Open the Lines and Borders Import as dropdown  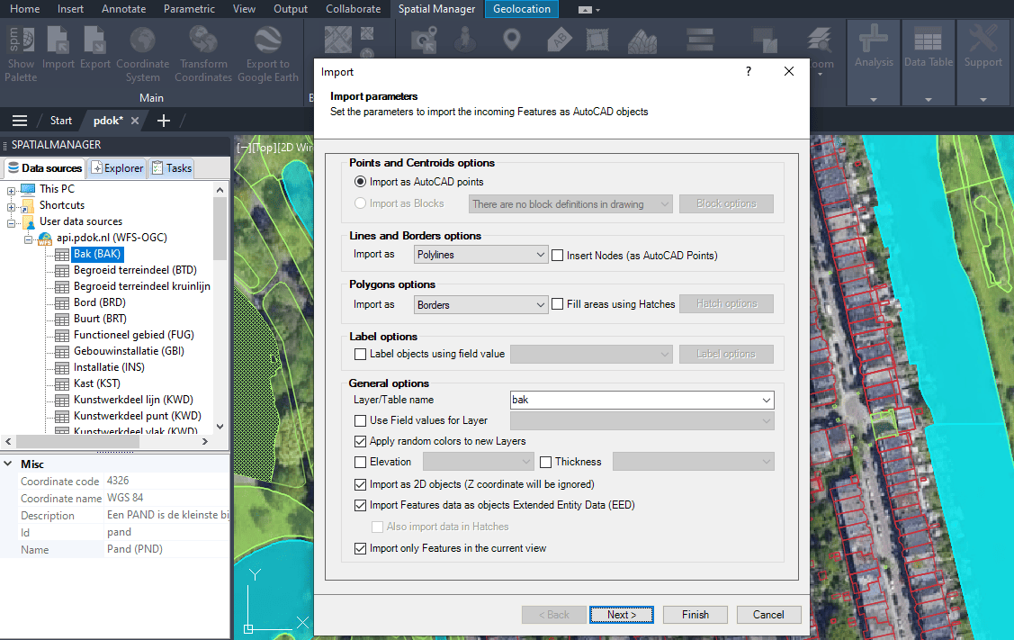coord(481,255)
